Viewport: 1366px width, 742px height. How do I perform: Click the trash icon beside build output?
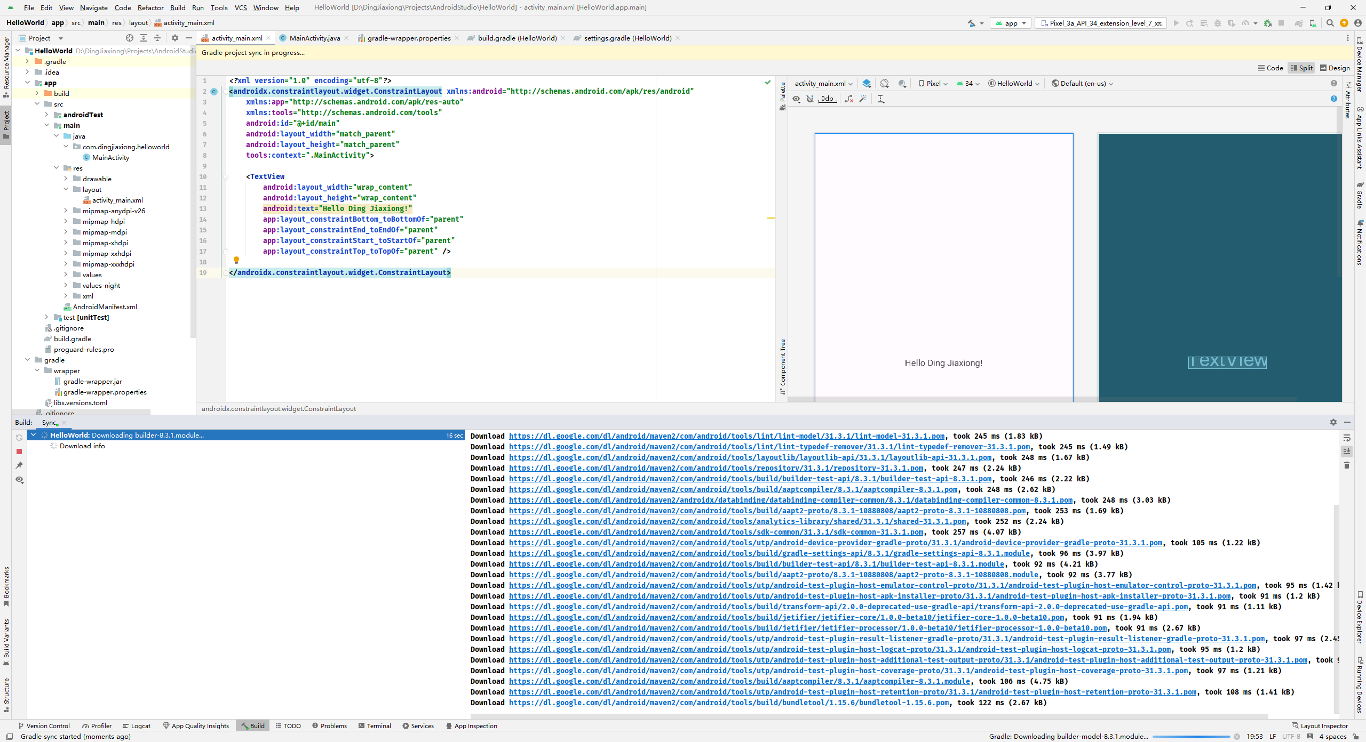point(1347,465)
